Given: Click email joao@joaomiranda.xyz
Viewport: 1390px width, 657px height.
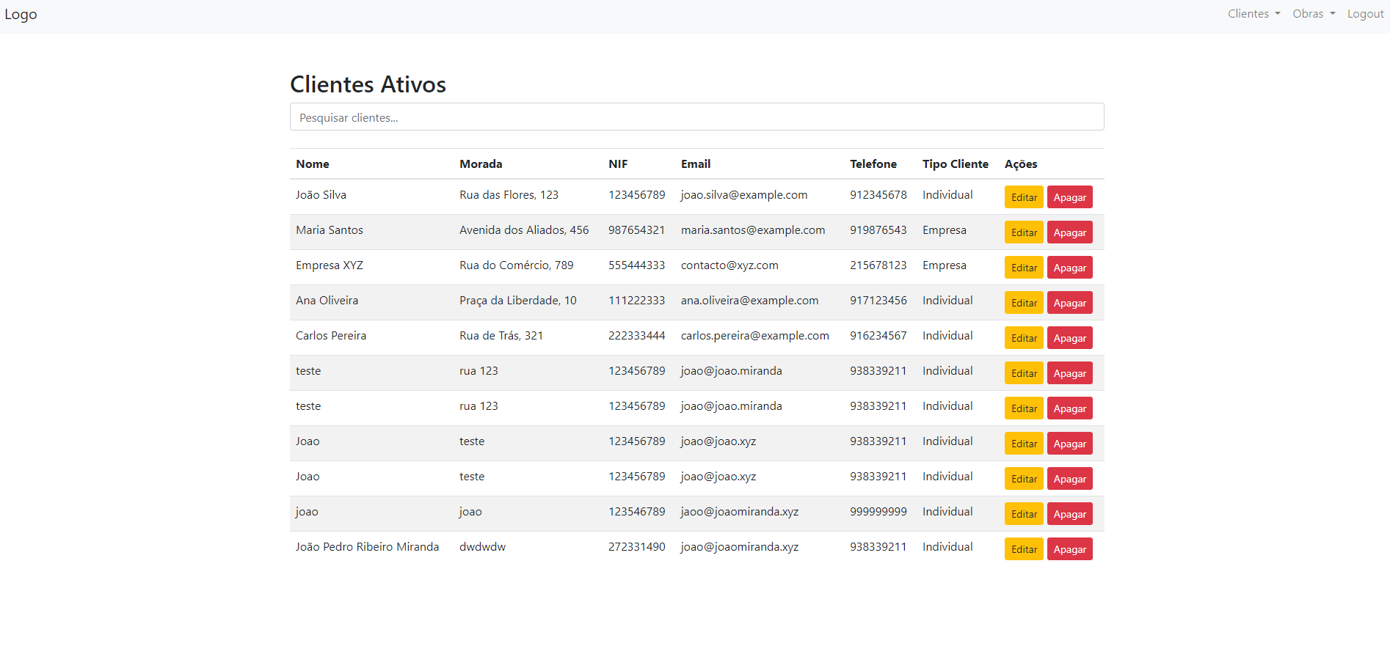Looking at the screenshot, I should 740,547.
